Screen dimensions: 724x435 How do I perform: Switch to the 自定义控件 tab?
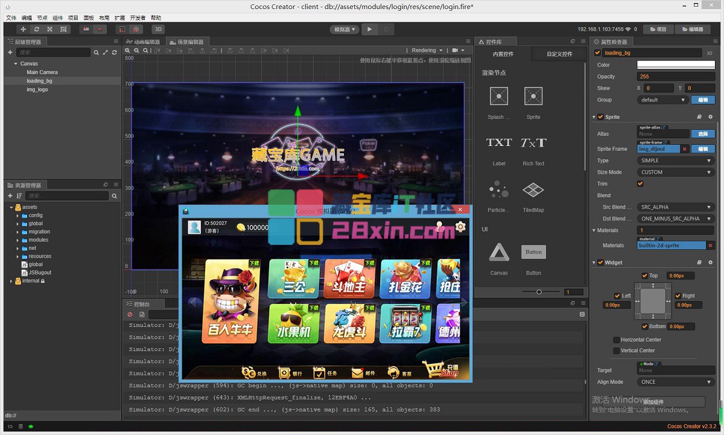pyautogui.click(x=559, y=54)
